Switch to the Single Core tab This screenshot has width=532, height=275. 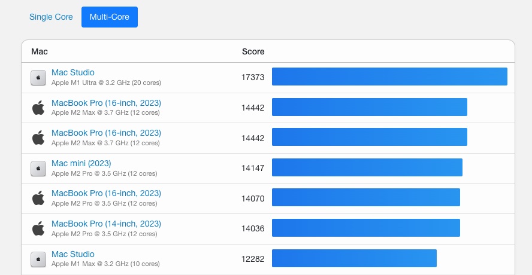(51, 17)
